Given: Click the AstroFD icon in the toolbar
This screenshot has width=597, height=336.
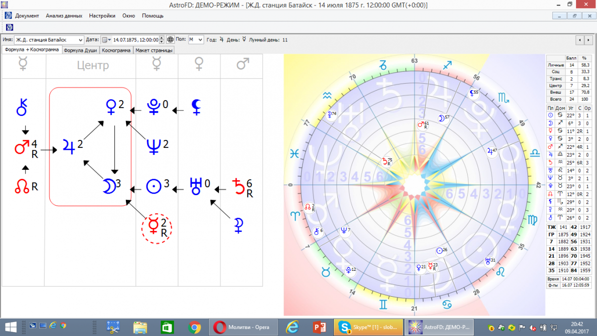Looking at the screenshot, I should pos(9,27).
